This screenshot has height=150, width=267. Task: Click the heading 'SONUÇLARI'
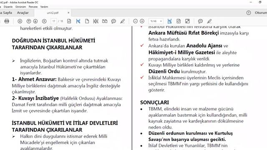(x=154, y=102)
